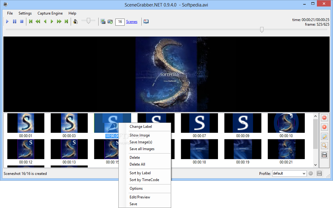Click the Stop playback button
The width and height of the screenshot is (333, 208).
(22, 21)
